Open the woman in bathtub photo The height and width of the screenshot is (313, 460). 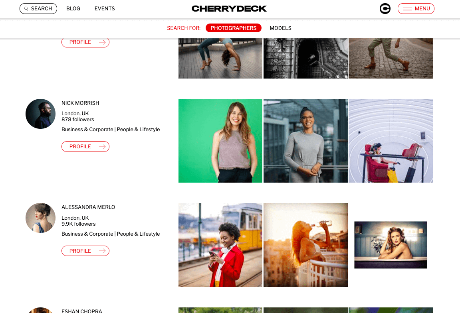click(391, 245)
